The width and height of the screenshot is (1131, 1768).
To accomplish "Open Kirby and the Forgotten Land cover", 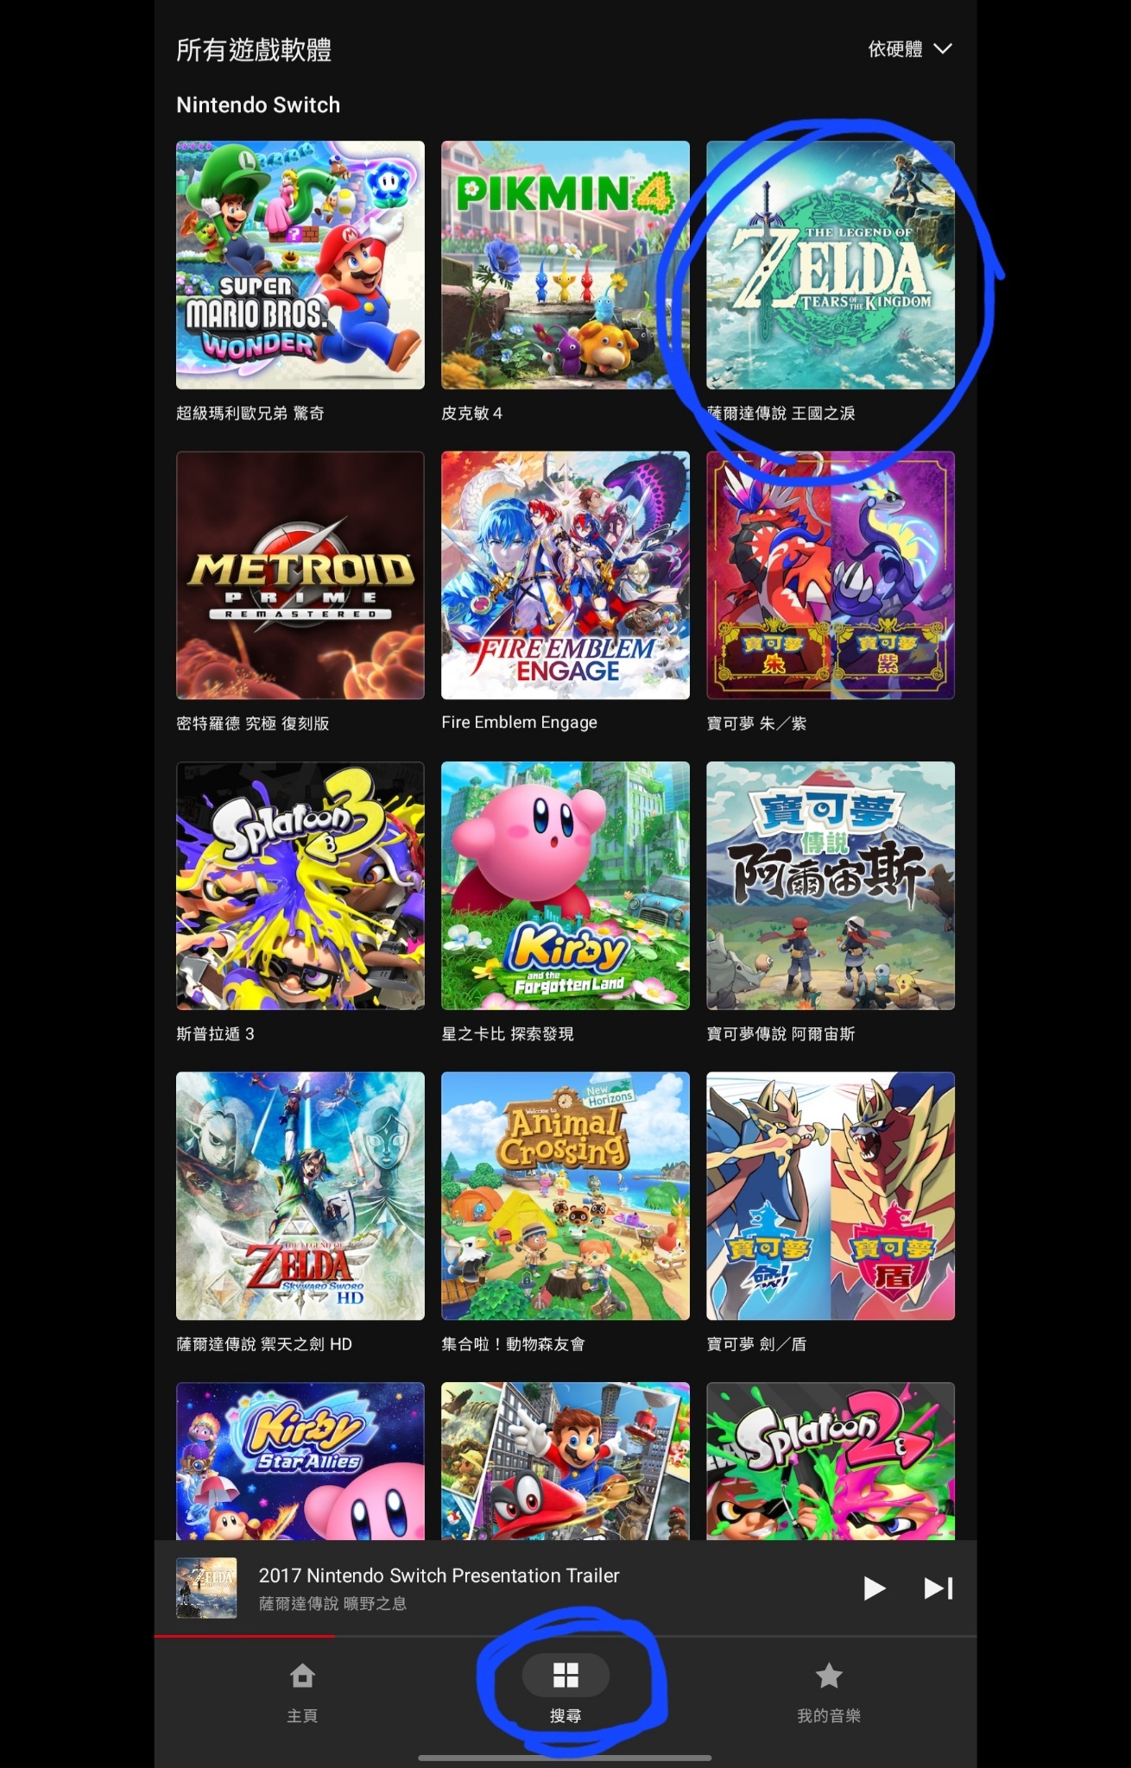I will tap(565, 886).
